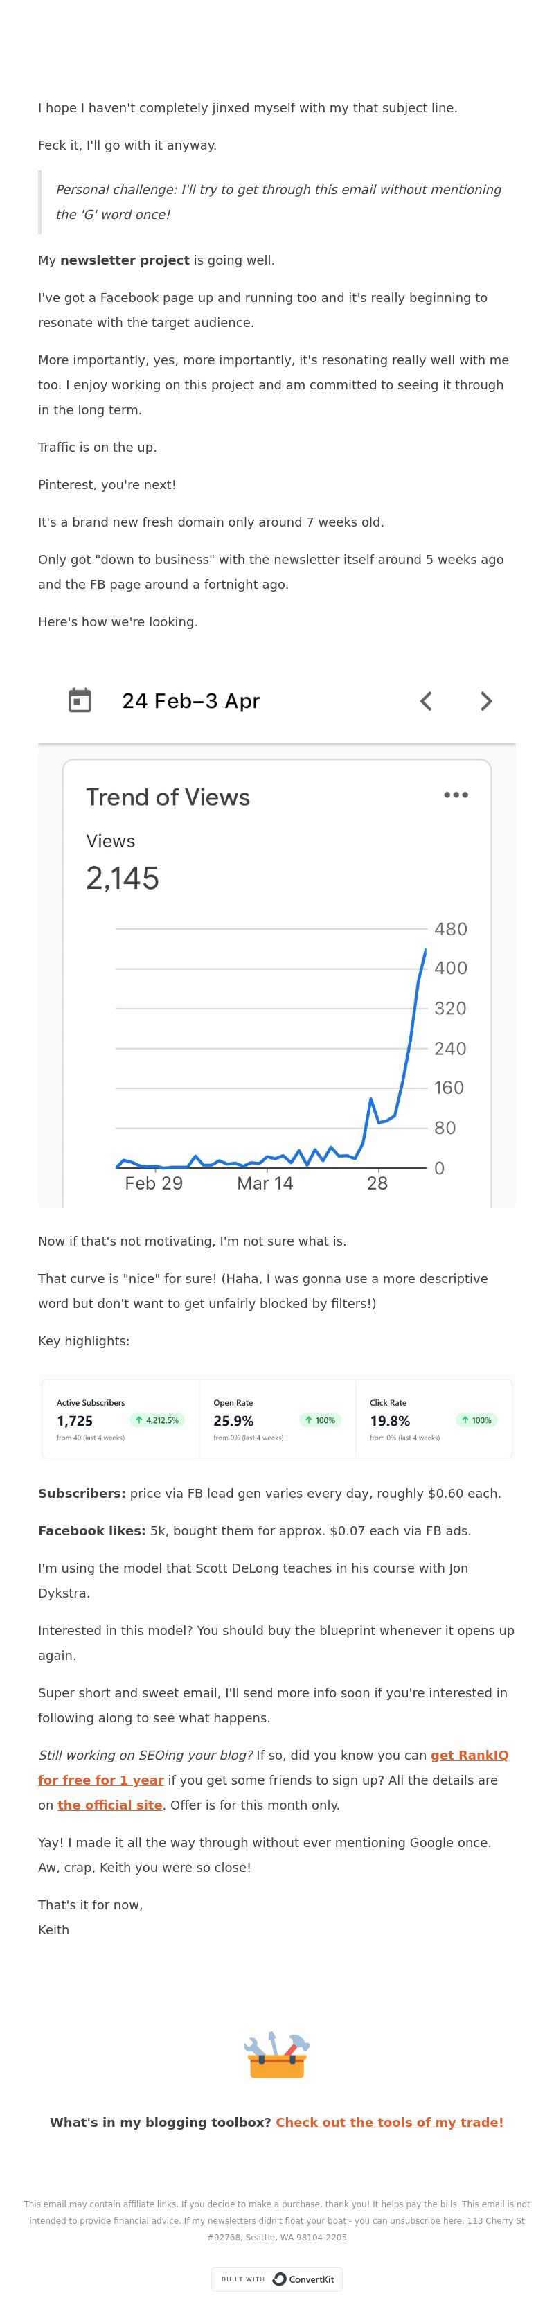Click the Trend of Views card title
This screenshot has width=554, height=2316.
[168, 797]
